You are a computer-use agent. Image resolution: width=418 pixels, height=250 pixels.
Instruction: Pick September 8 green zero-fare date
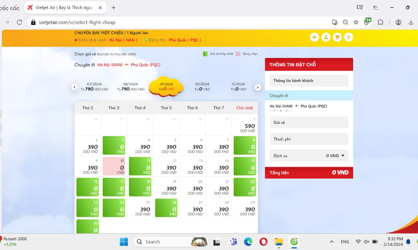click(245, 145)
